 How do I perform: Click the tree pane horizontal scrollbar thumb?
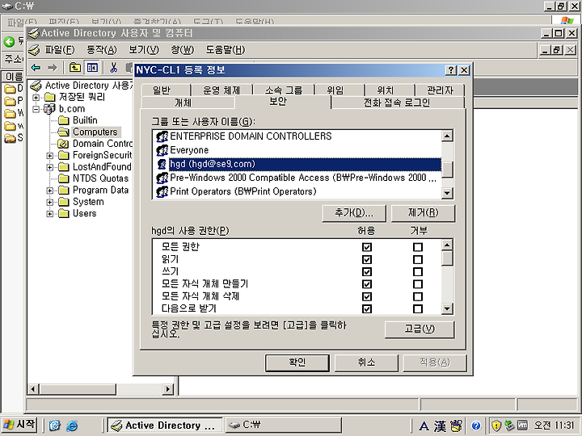click(78, 389)
